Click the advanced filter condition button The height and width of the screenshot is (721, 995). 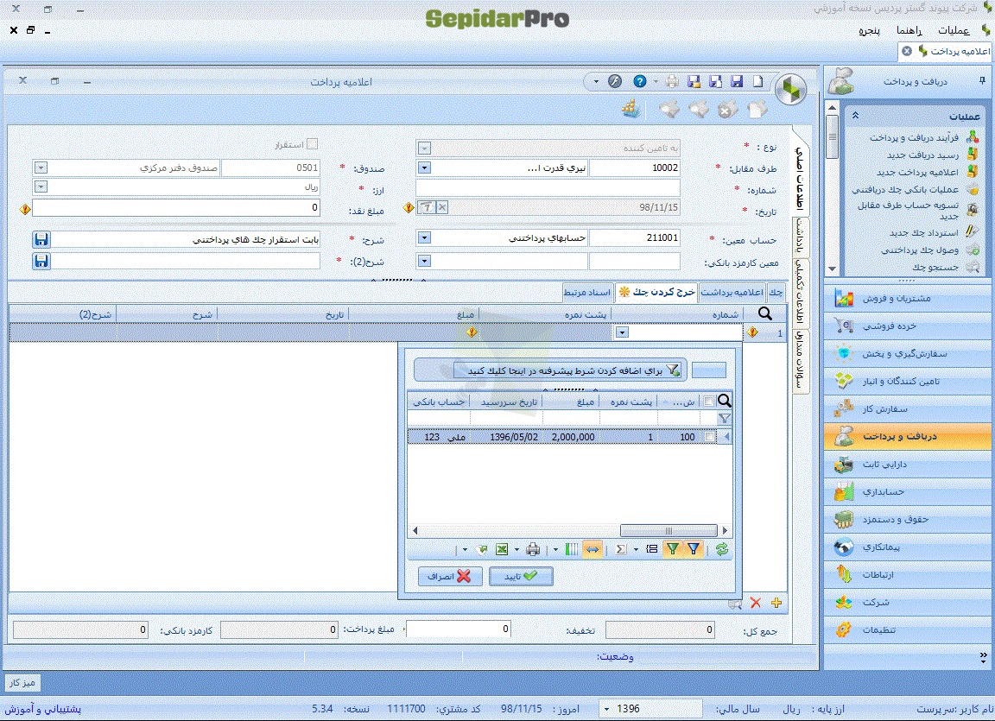point(567,370)
